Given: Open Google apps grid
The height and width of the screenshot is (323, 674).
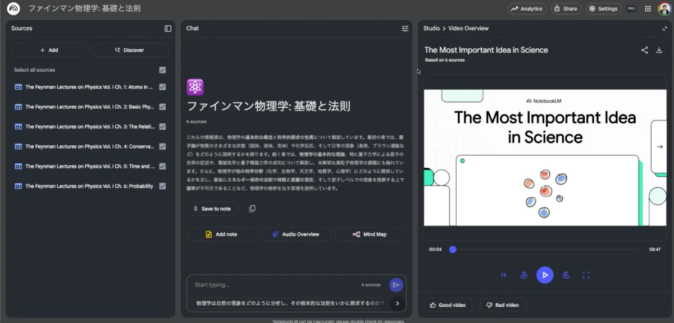Looking at the screenshot, I should [x=648, y=9].
